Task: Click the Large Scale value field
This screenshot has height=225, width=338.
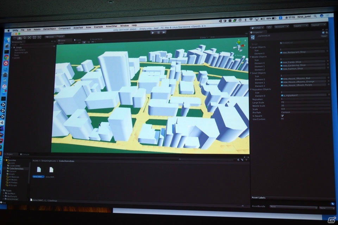Action: (x=306, y=102)
